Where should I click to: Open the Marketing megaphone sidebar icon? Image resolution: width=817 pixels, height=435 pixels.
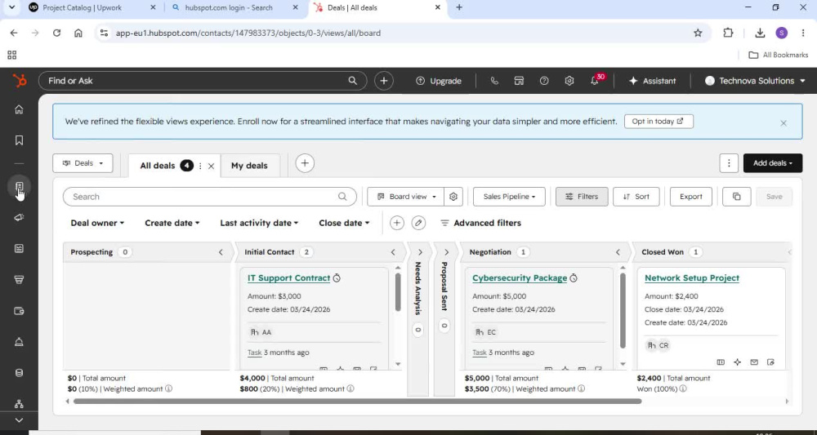19,217
